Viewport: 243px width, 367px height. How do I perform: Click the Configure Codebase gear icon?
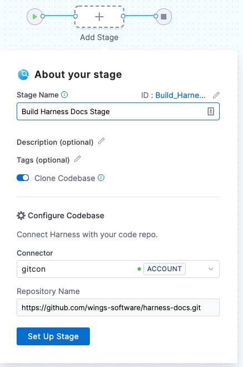click(21, 216)
